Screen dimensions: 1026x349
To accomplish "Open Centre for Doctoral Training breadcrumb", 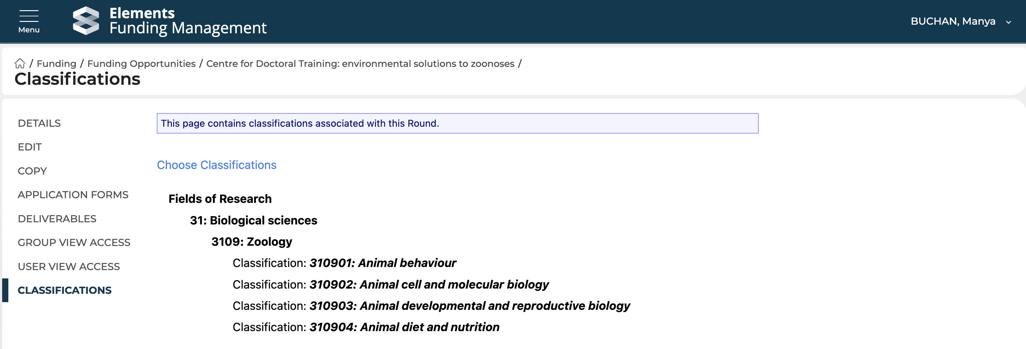I will pyautogui.click(x=360, y=64).
